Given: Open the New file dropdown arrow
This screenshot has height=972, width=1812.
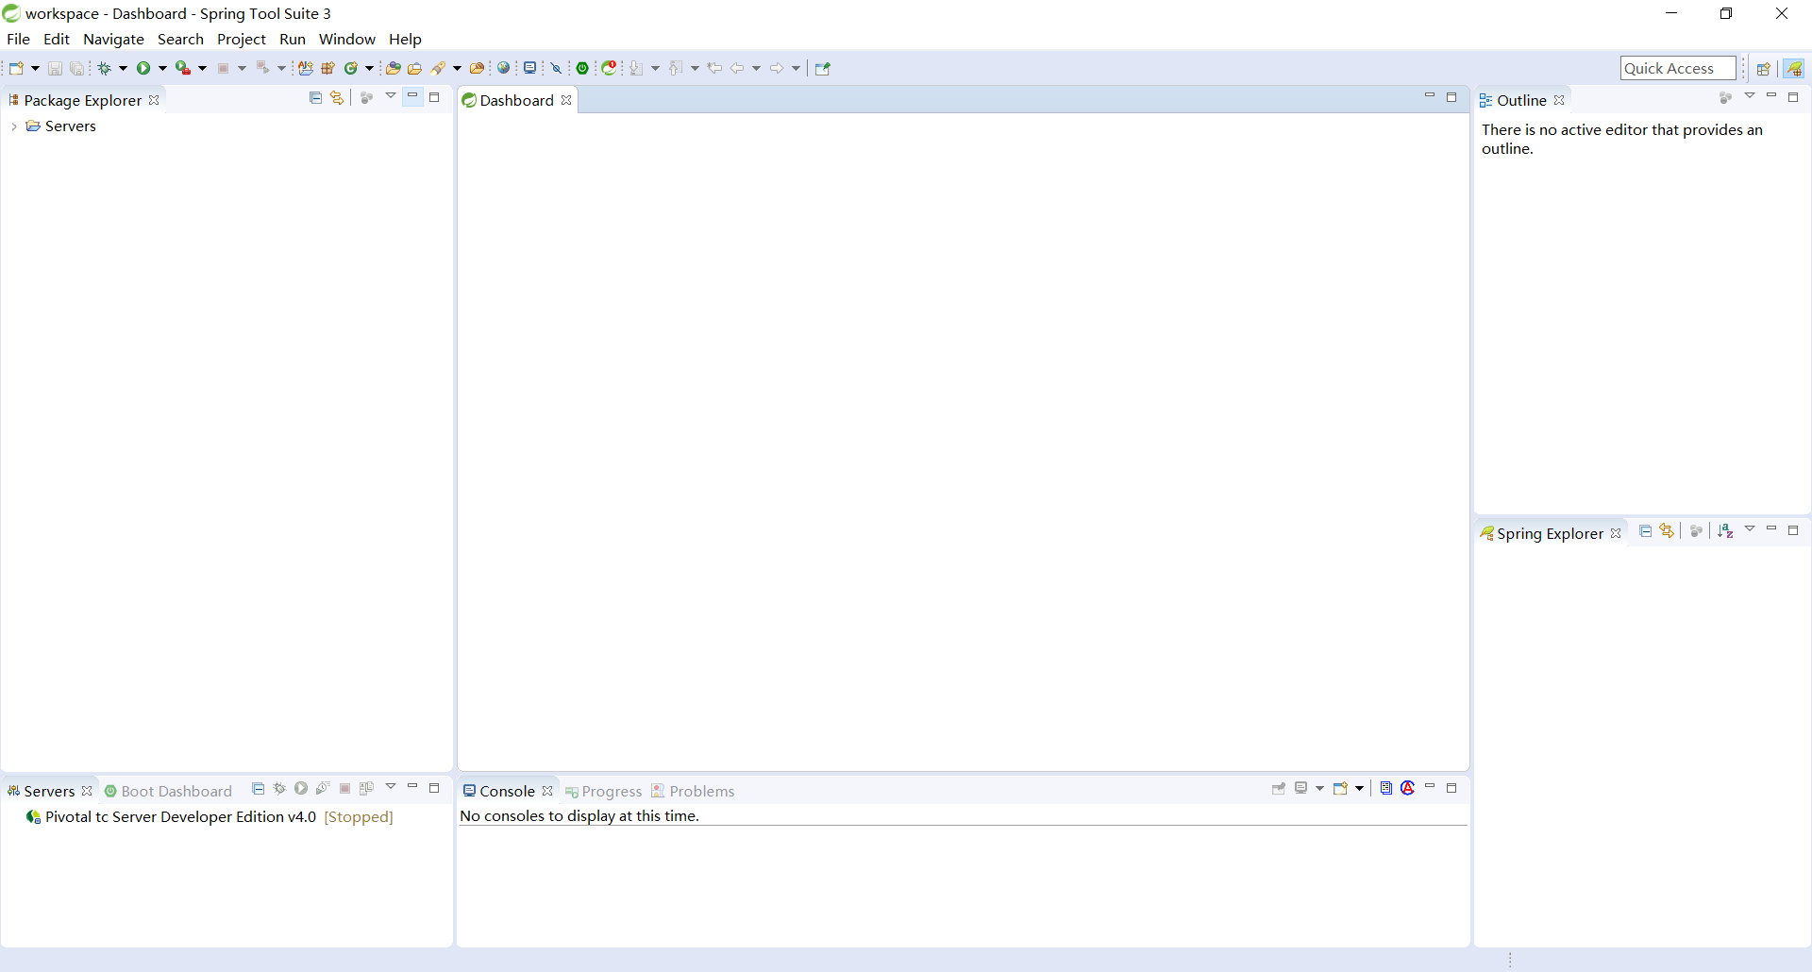Looking at the screenshot, I should pos(35,68).
